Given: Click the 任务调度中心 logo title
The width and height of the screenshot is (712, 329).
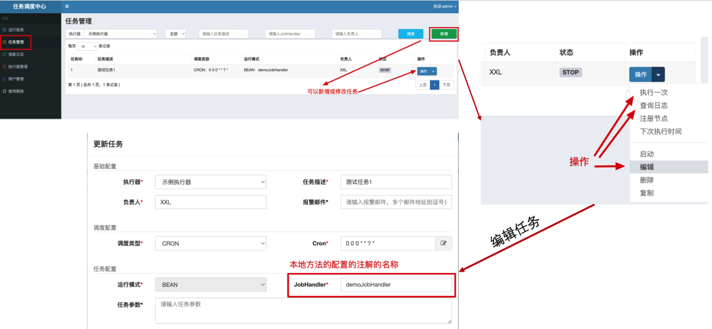Looking at the screenshot, I should point(30,7).
